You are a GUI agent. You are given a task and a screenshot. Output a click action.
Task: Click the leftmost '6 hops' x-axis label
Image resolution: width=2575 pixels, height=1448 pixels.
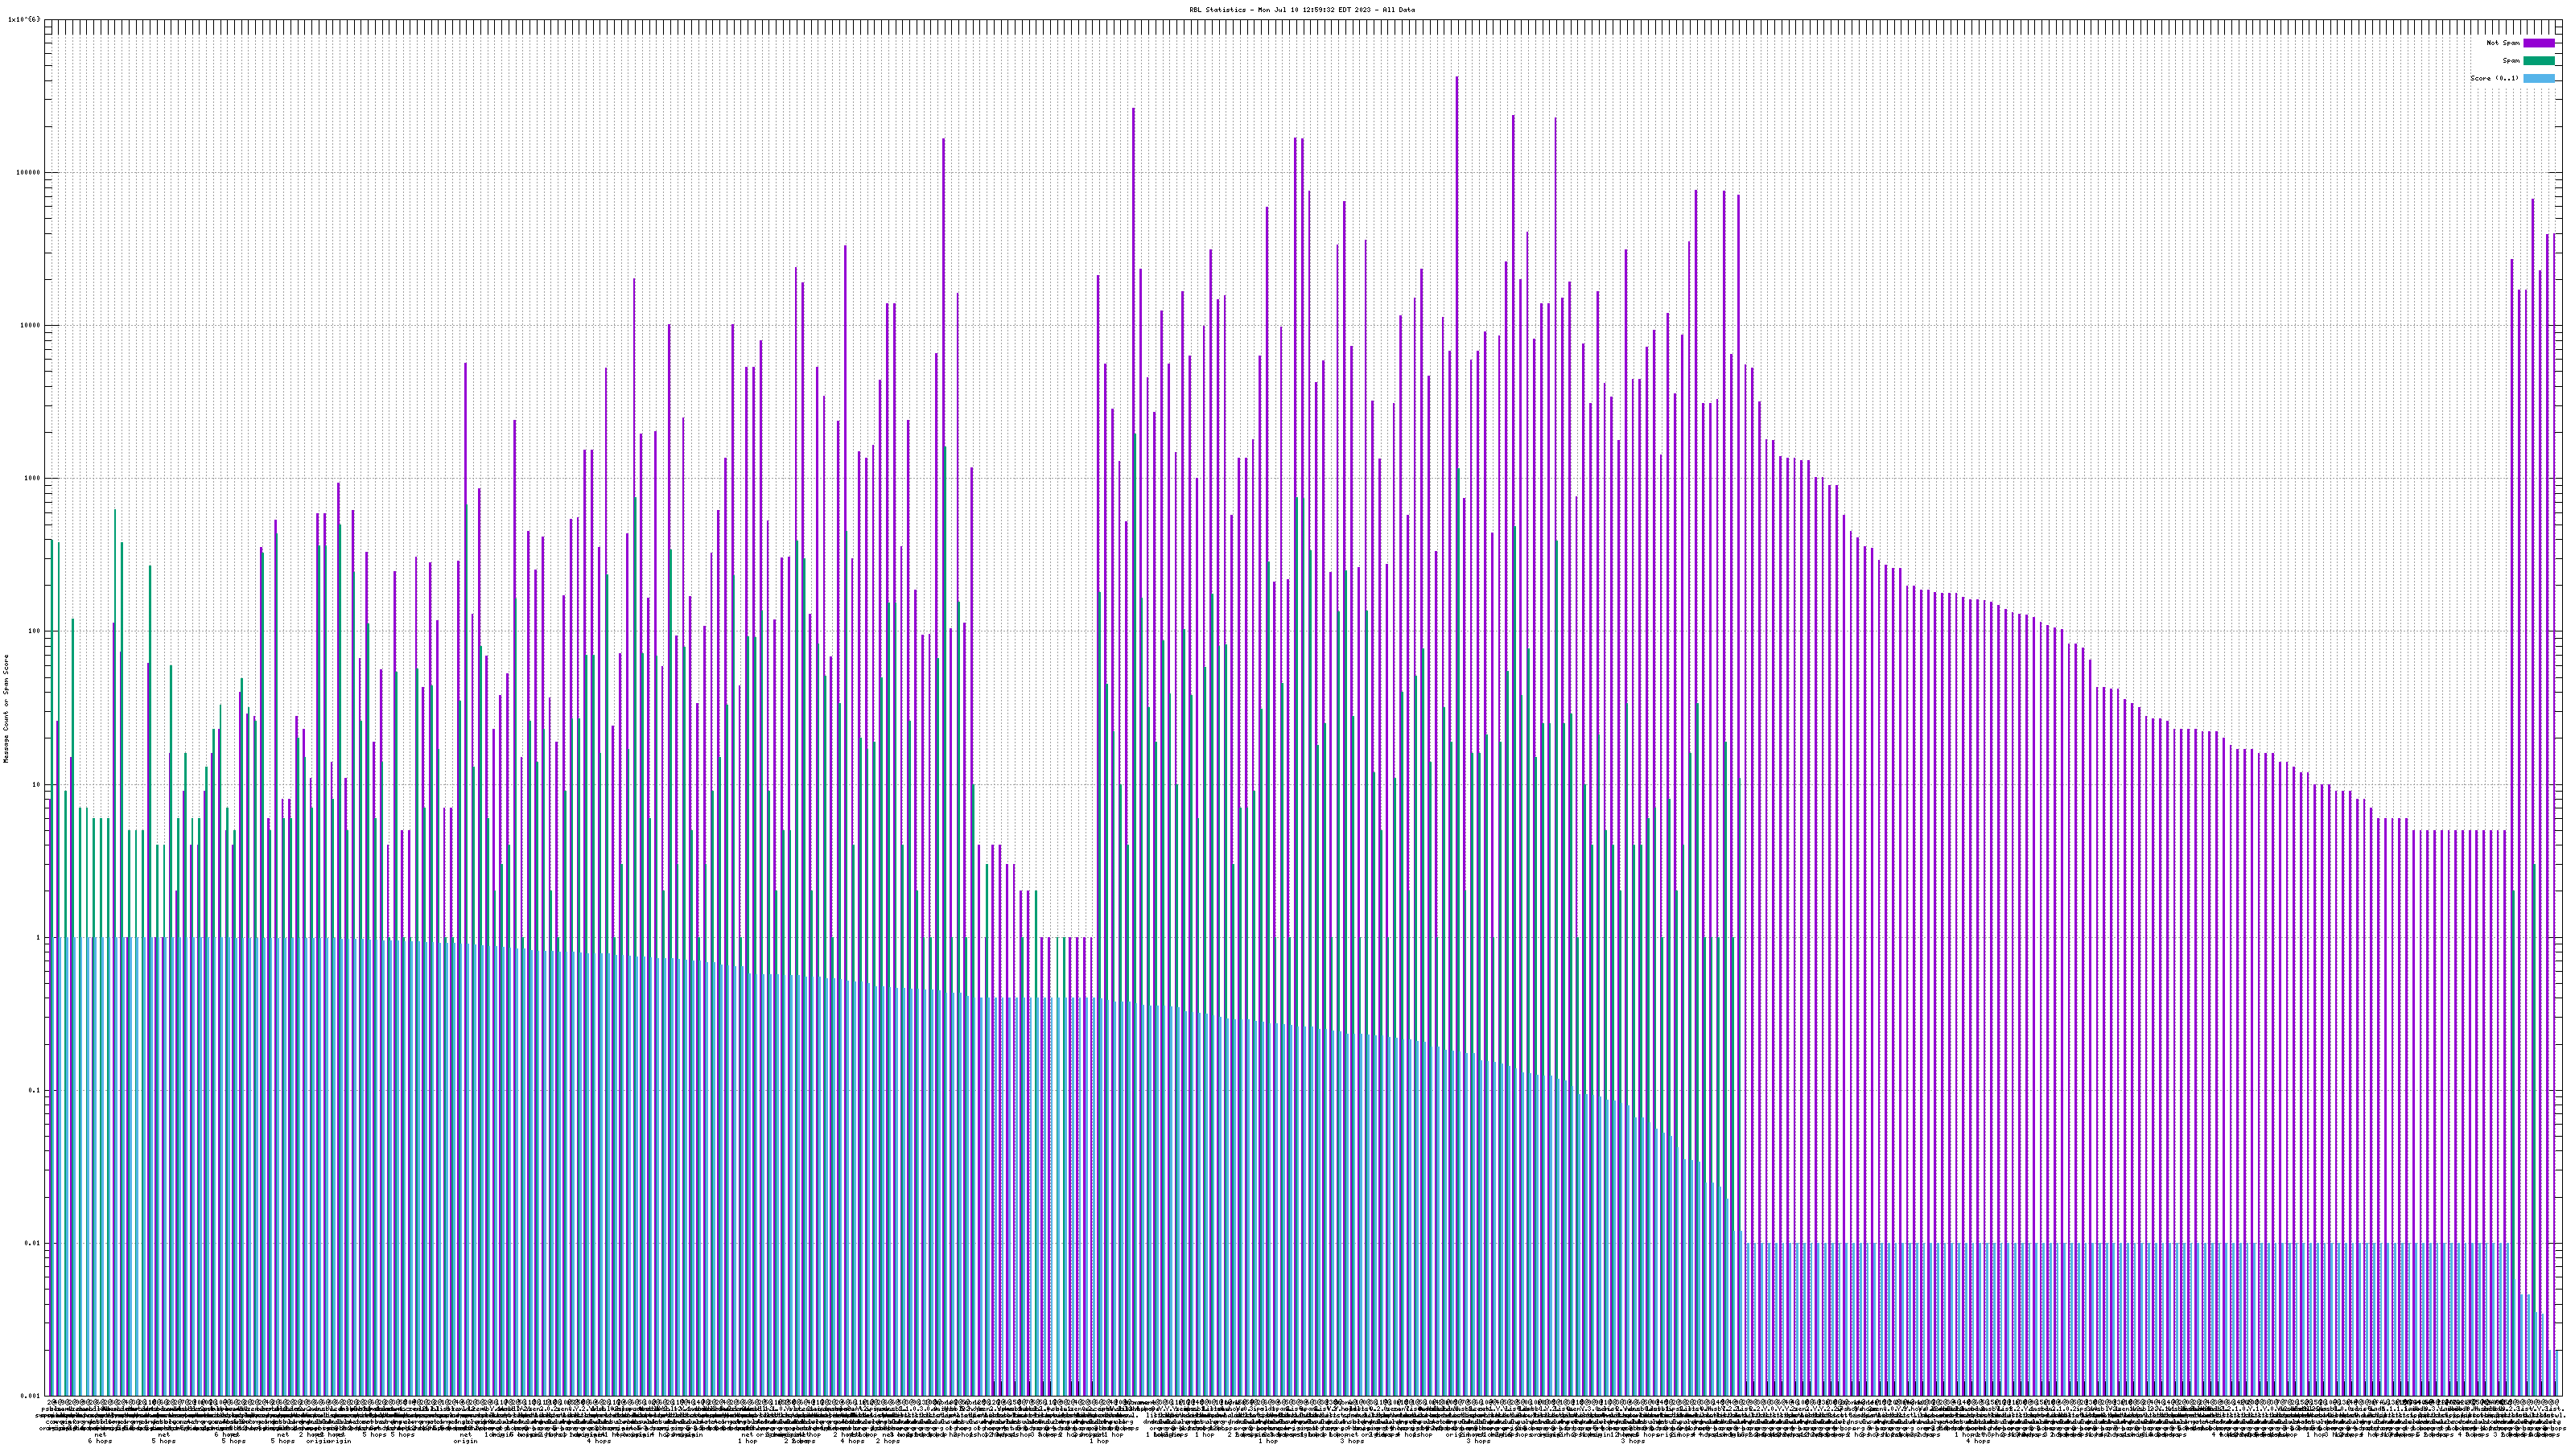(x=100, y=1441)
